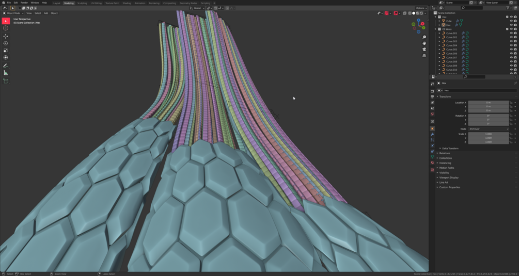The height and width of the screenshot is (276, 519).
Task: Open the Output properties tab
Action: (432, 97)
